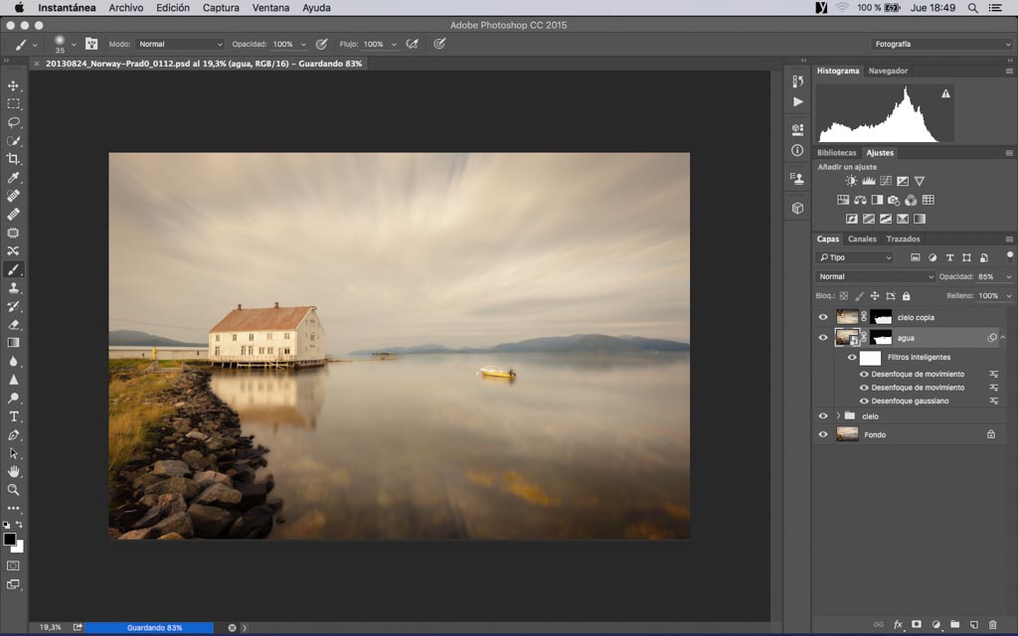Open the Fotografía workspace dropdown
Viewport: 1018px width, 636px height.
pyautogui.click(x=940, y=44)
